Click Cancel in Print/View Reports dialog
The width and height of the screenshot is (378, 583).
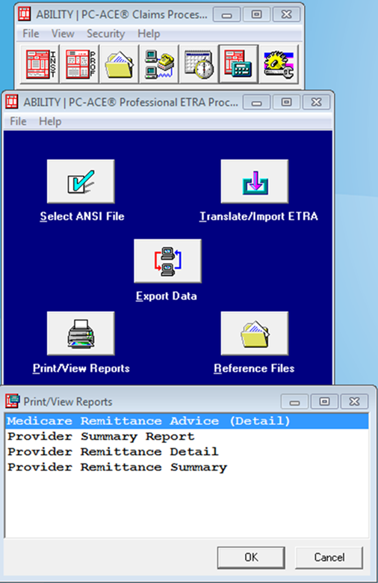coord(329,557)
